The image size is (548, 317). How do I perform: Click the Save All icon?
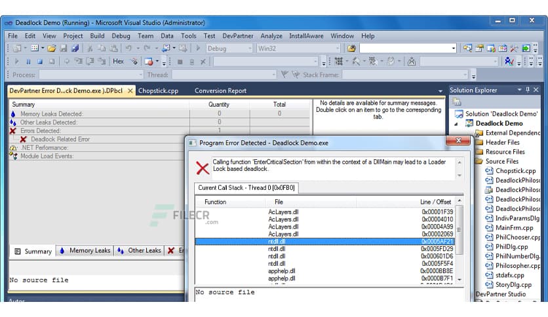click(x=75, y=48)
